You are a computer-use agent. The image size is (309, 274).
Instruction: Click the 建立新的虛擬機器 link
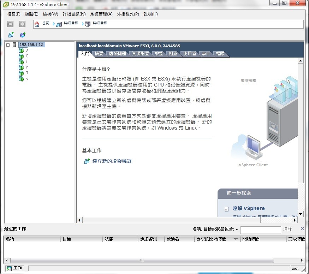(112, 161)
